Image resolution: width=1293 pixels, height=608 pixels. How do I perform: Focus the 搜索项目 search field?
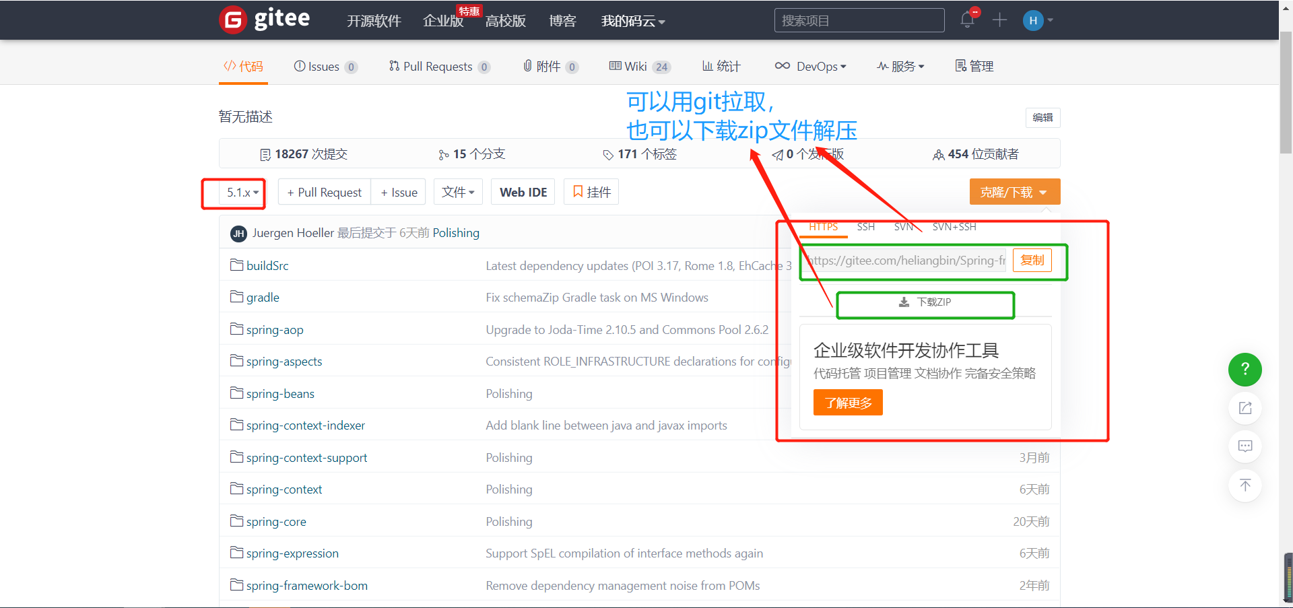pyautogui.click(x=859, y=20)
